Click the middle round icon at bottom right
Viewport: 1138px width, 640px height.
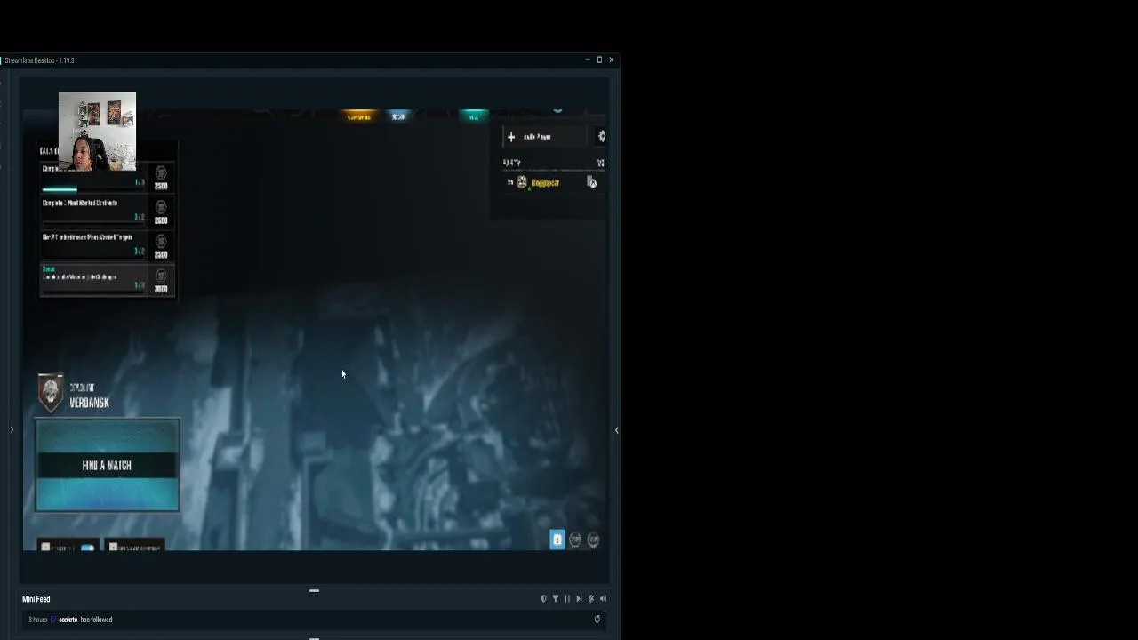click(575, 540)
